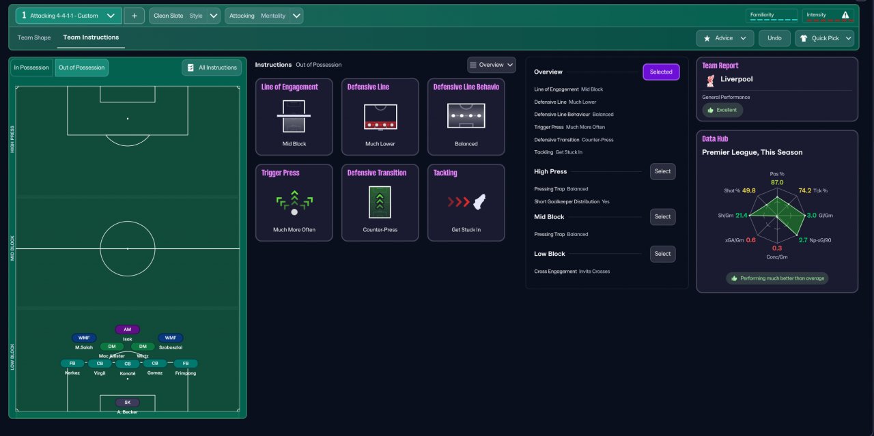Select the AM position badge for Isak
Screen dimensions: 874x436
coord(127,330)
